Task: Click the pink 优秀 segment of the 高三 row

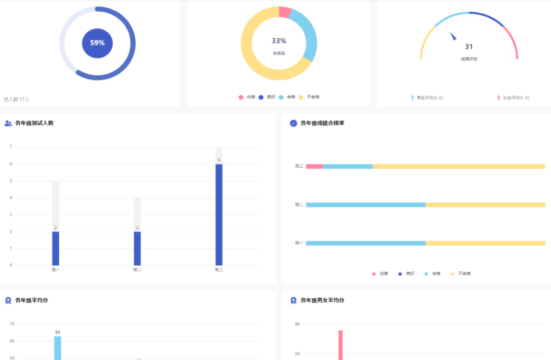Action: pos(314,166)
